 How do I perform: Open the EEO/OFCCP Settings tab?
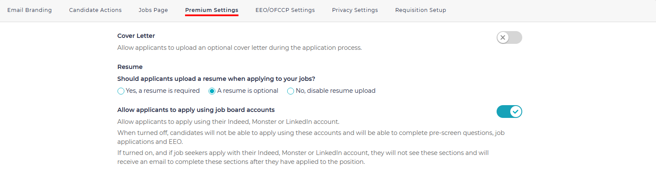[x=285, y=10]
